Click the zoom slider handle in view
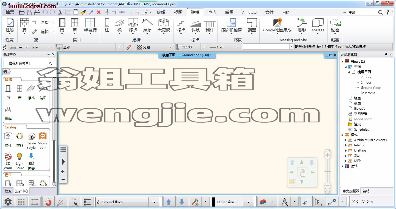The height and width of the screenshot is (209, 396). (328, 170)
